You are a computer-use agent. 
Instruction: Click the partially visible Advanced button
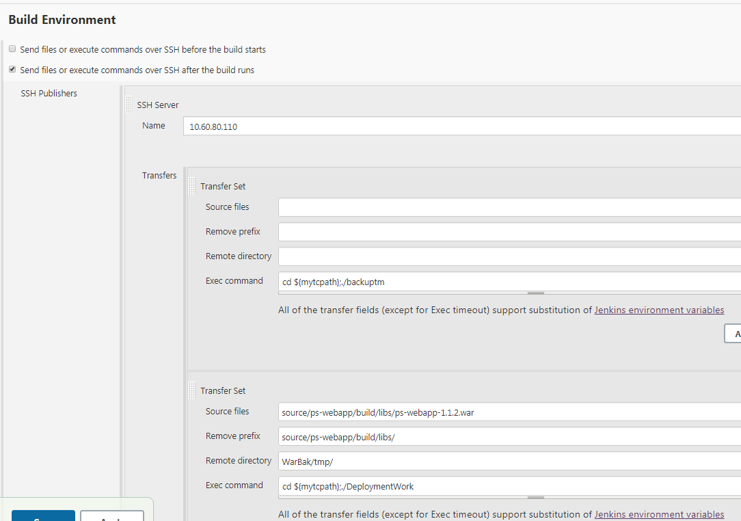point(733,334)
